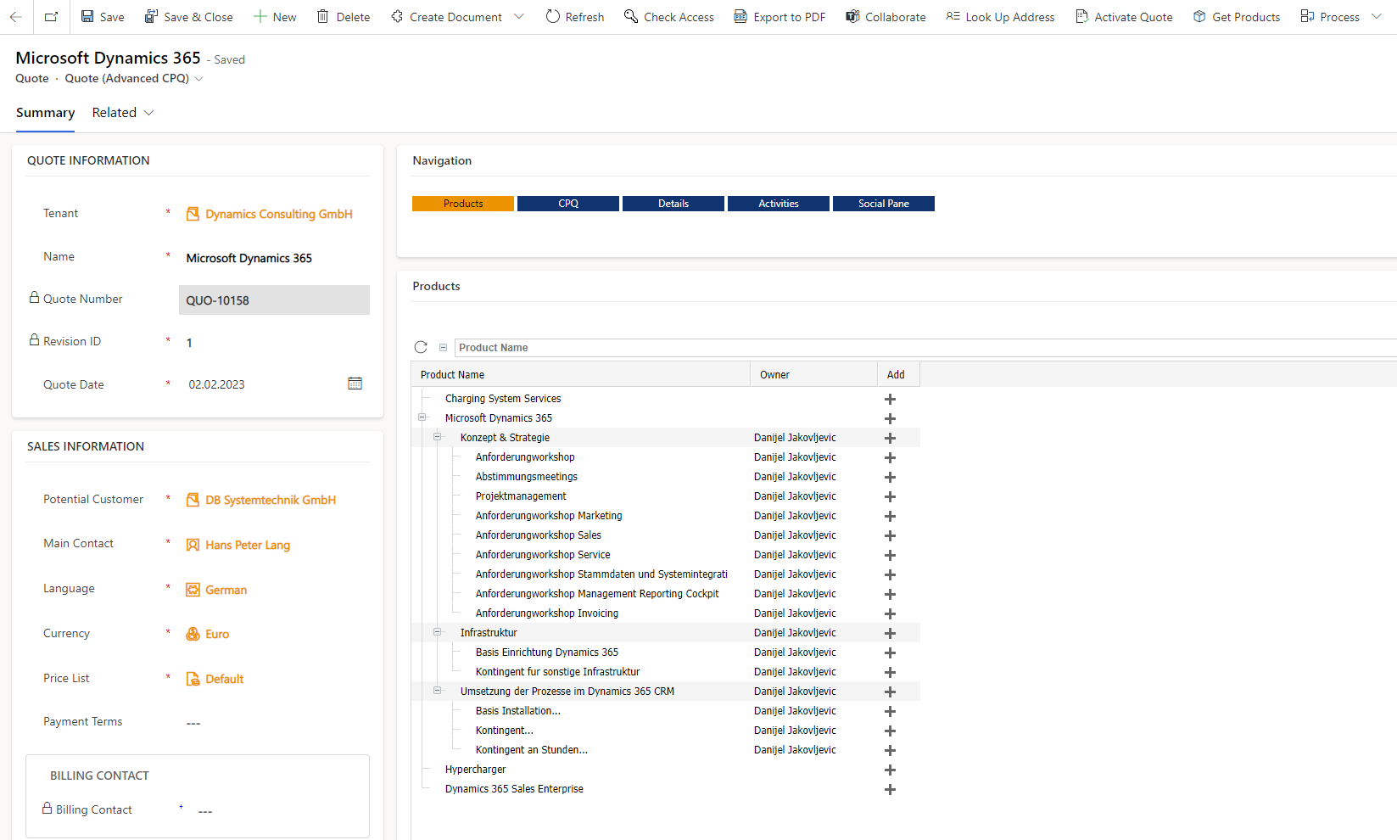Expand Create Document dropdown arrow

[x=519, y=17]
